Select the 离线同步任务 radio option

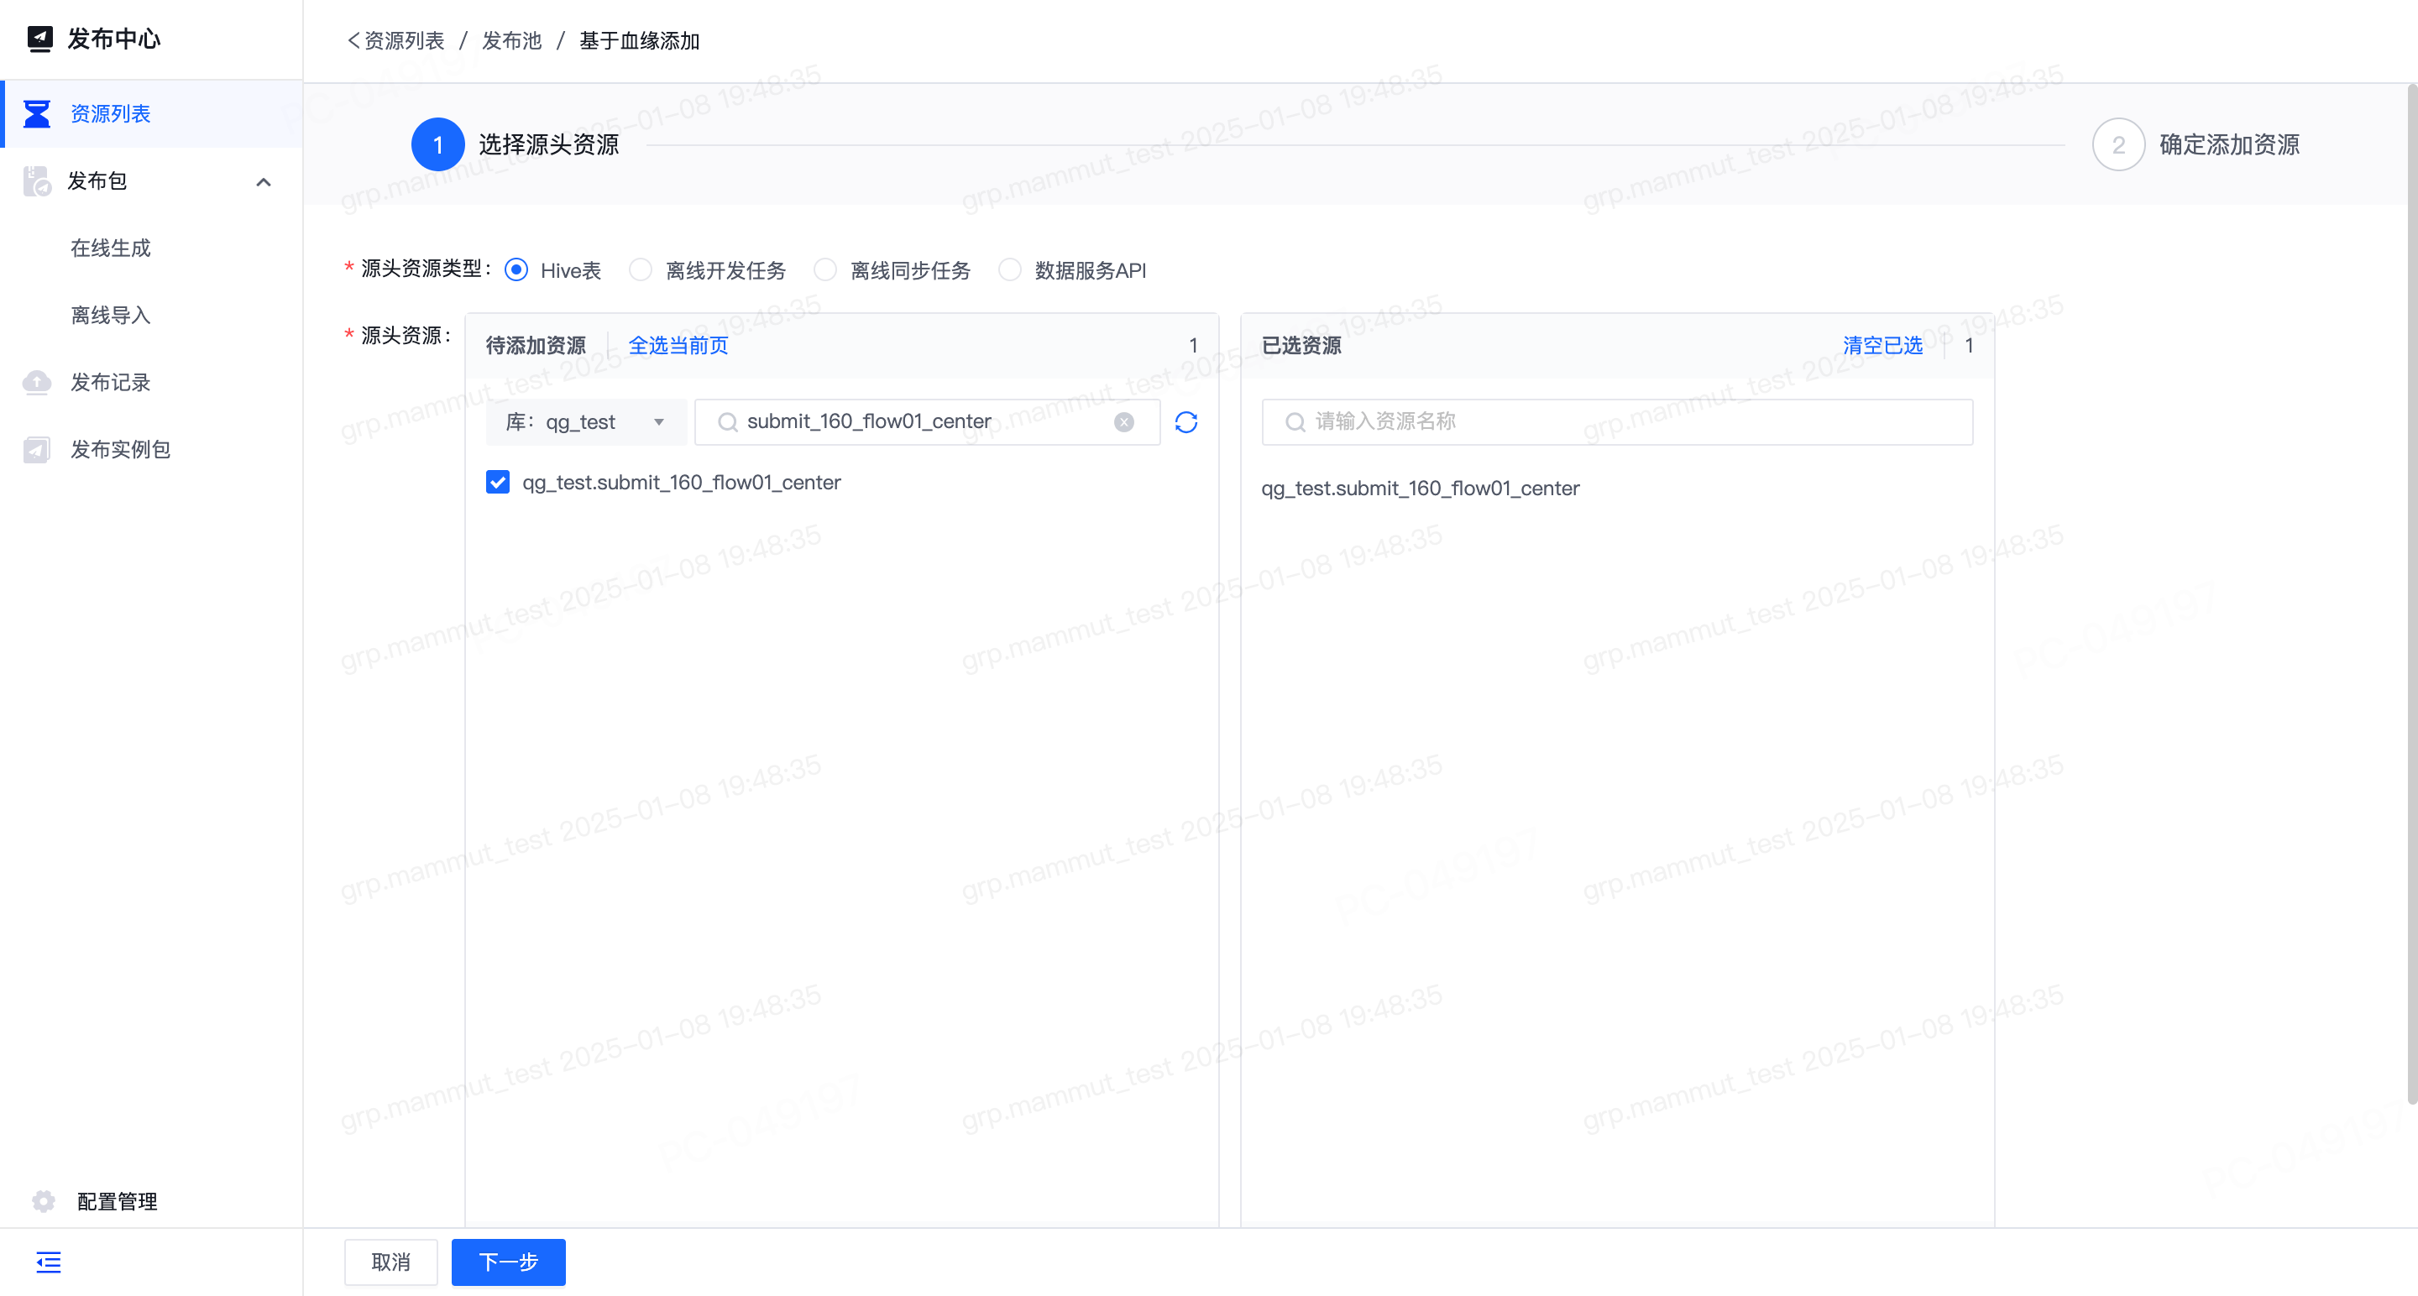click(x=825, y=270)
